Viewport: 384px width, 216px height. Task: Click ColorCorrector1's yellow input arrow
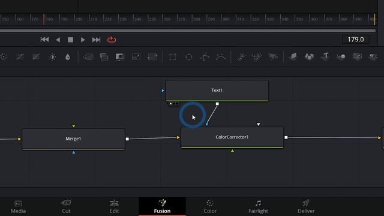click(x=178, y=137)
